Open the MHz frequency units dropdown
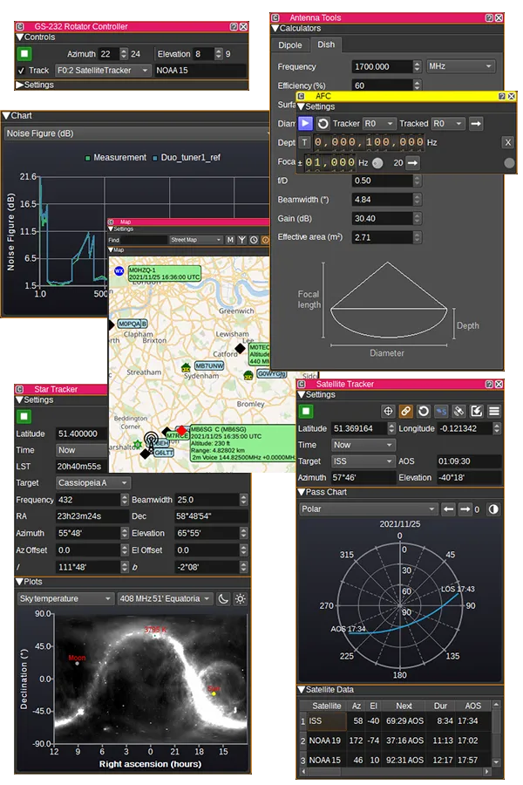Viewport: 523px width, 785px height. coord(460,66)
